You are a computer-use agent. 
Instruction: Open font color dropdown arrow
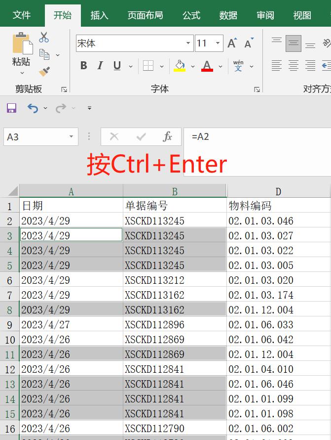click(221, 67)
